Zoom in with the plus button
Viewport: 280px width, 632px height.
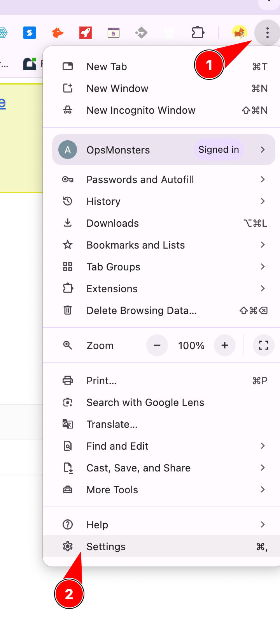[x=225, y=345]
